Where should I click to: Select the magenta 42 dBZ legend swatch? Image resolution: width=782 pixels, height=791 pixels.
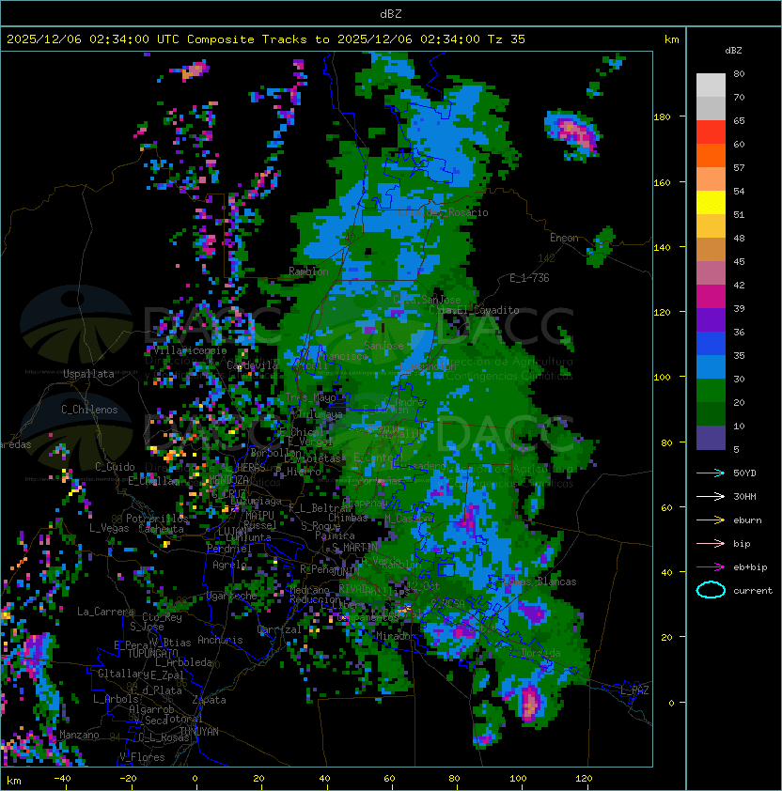pyautogui.click(x=711, y=297)
